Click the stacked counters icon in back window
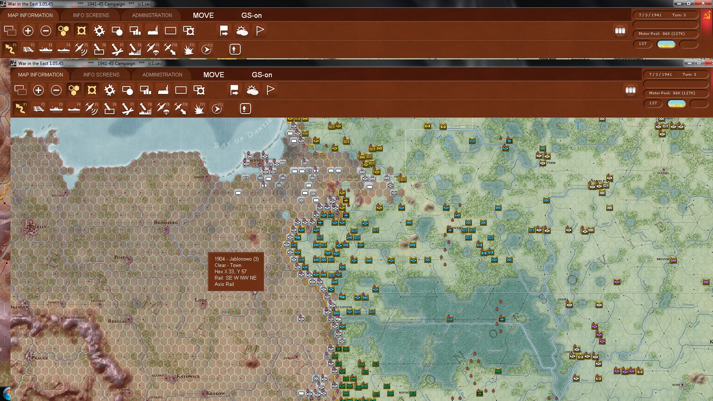Screen dimensions: 713x401 tap(620, 30)
